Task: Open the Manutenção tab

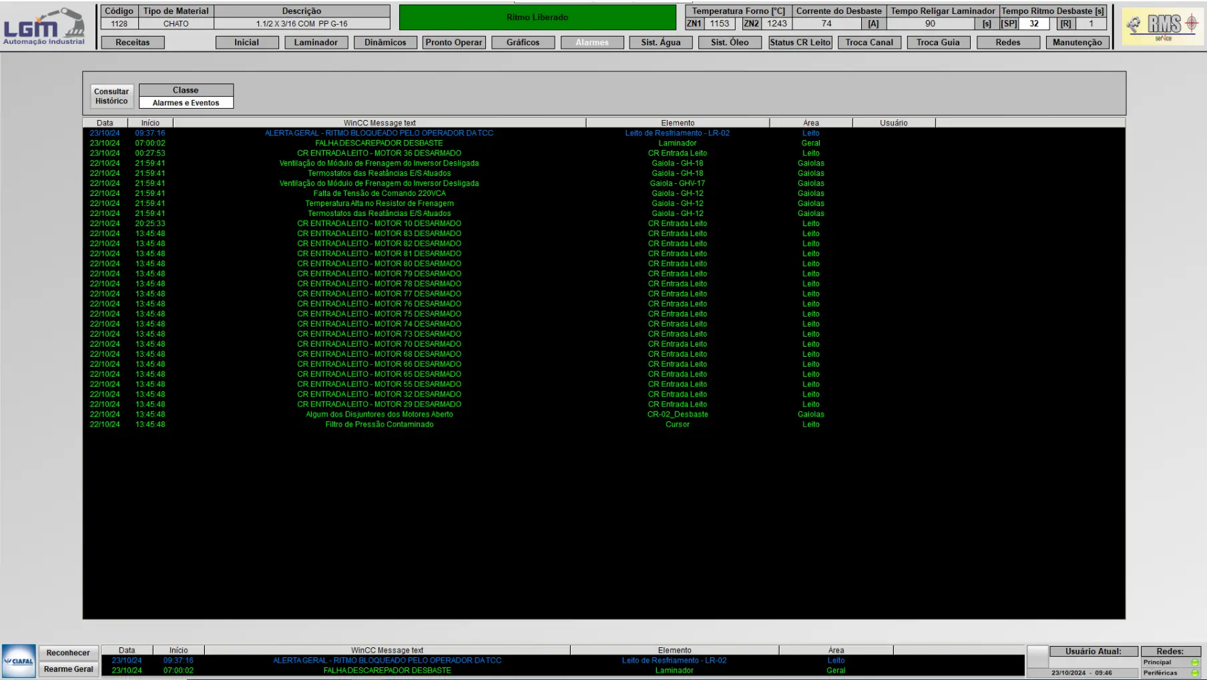Action: pyautogui.click(x=1077, y=43)
